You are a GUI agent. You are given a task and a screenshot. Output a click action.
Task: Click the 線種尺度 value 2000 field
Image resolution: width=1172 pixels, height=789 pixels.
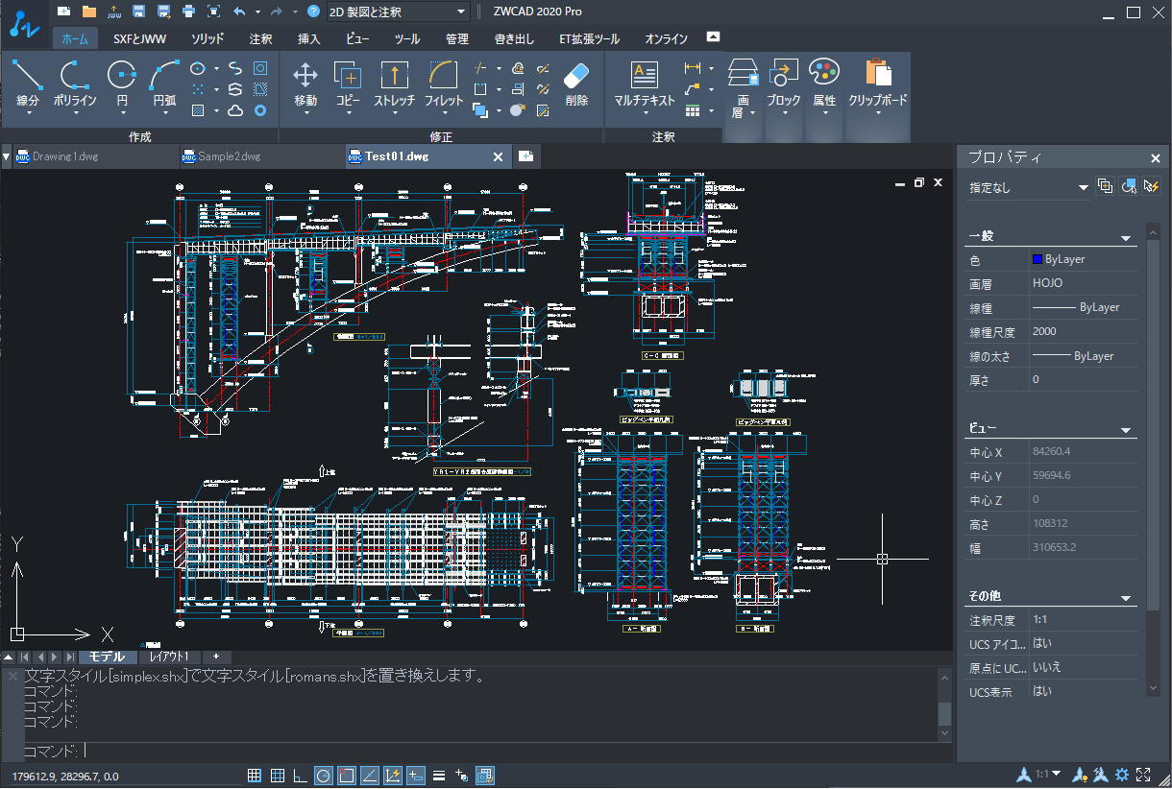pos(1085,331)
